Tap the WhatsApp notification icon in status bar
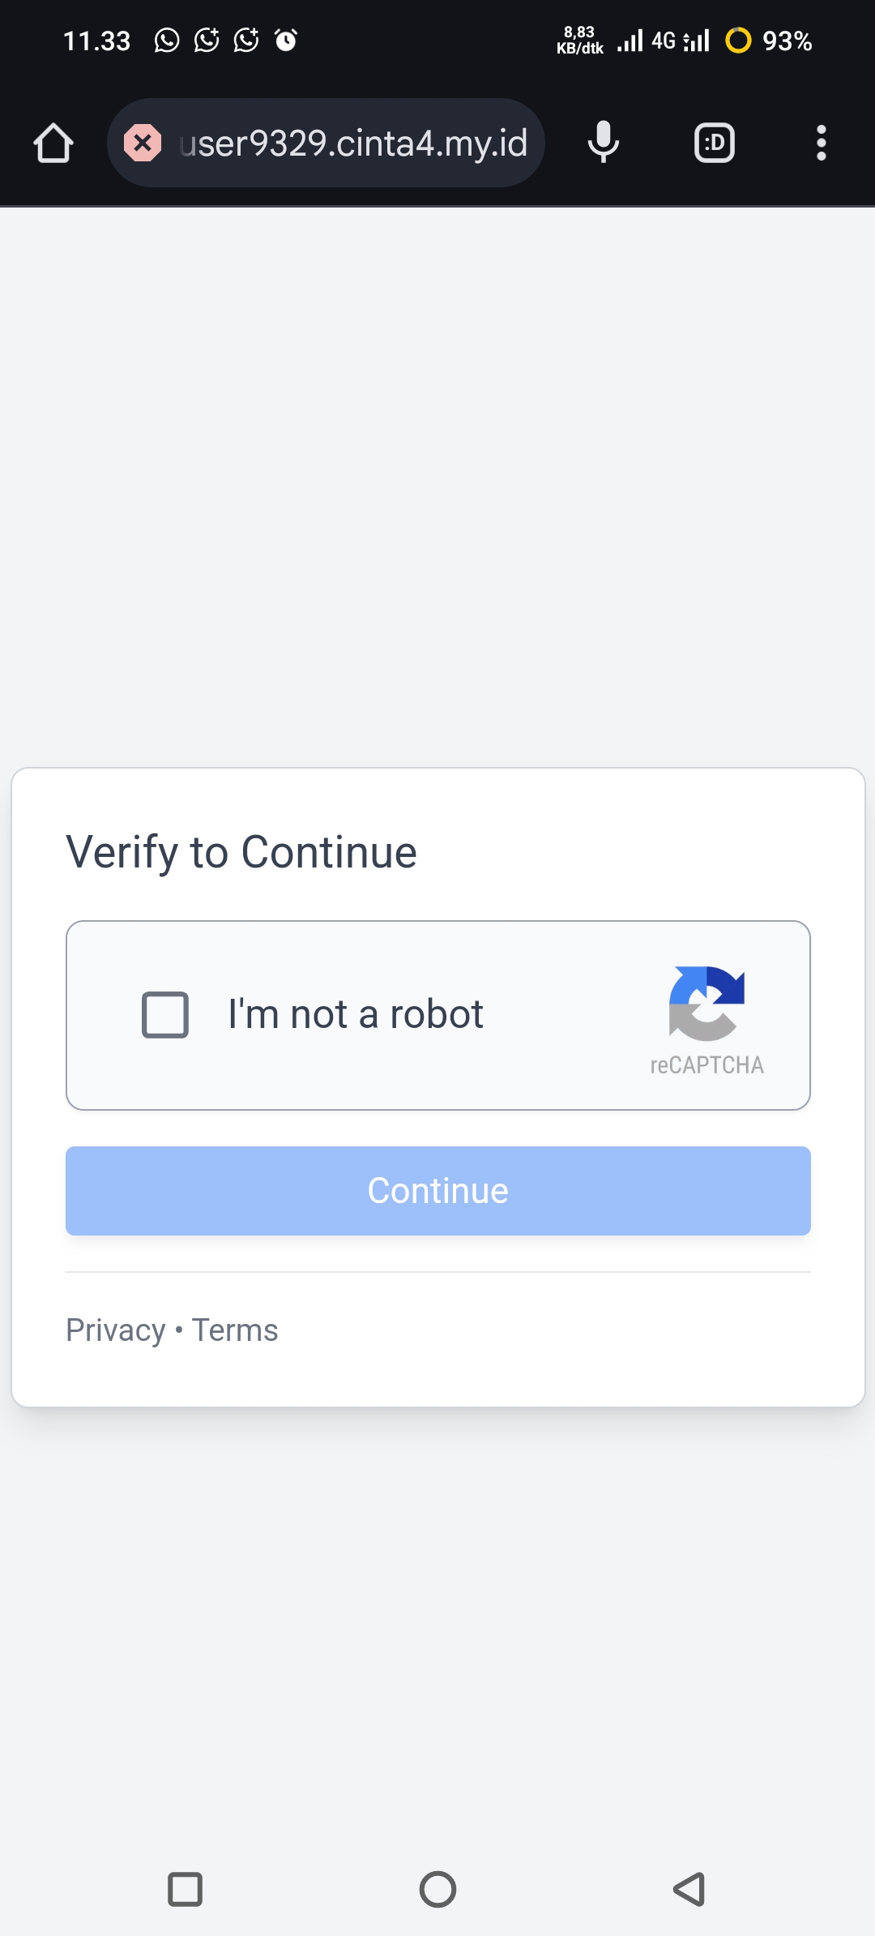875x1936 pixels. tap(167, 40)
